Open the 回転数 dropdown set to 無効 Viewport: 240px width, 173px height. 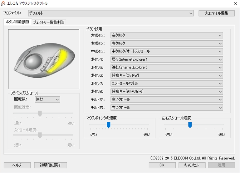click(47, 99)
